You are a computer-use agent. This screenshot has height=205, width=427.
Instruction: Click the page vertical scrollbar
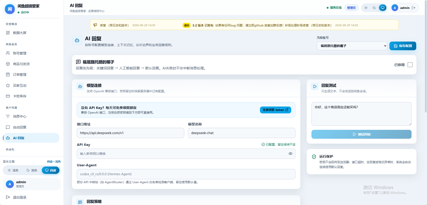[x=426, y=57]
